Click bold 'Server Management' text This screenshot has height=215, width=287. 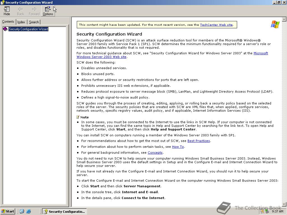pos(142,186)
